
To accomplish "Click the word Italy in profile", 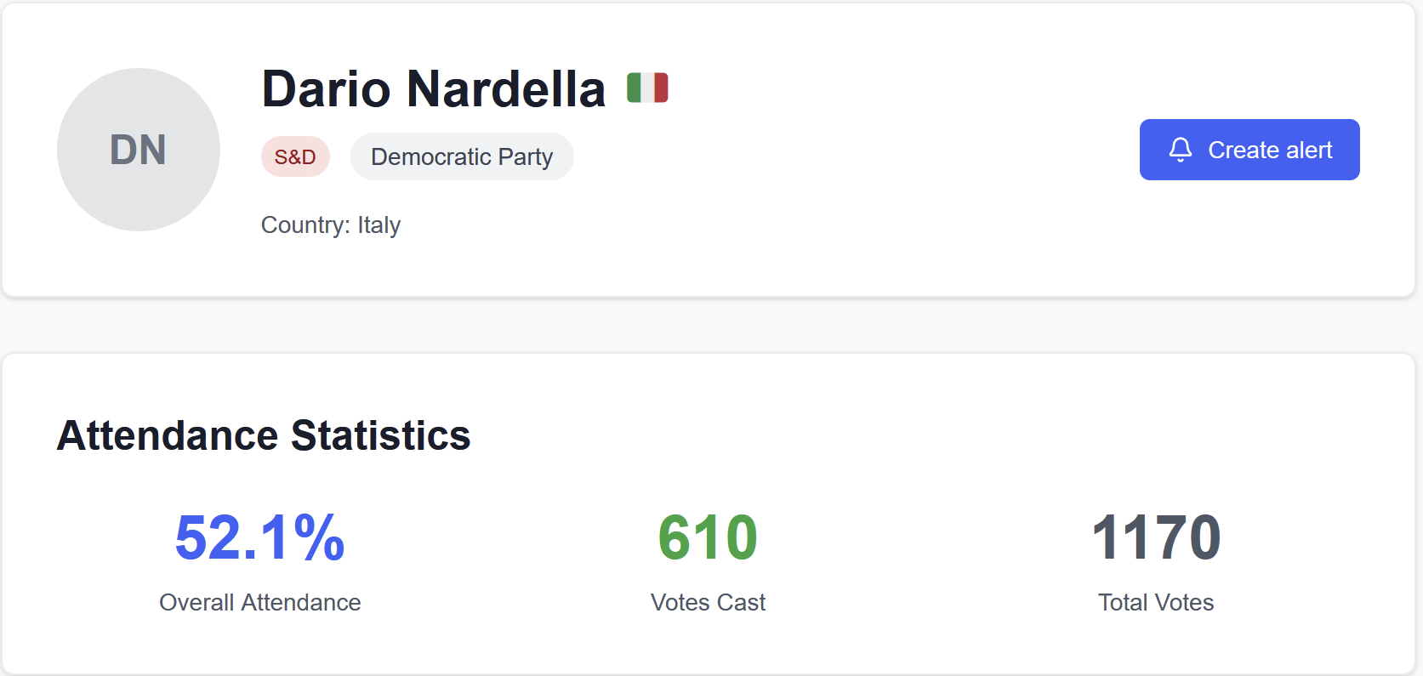I will pos(379,224).
